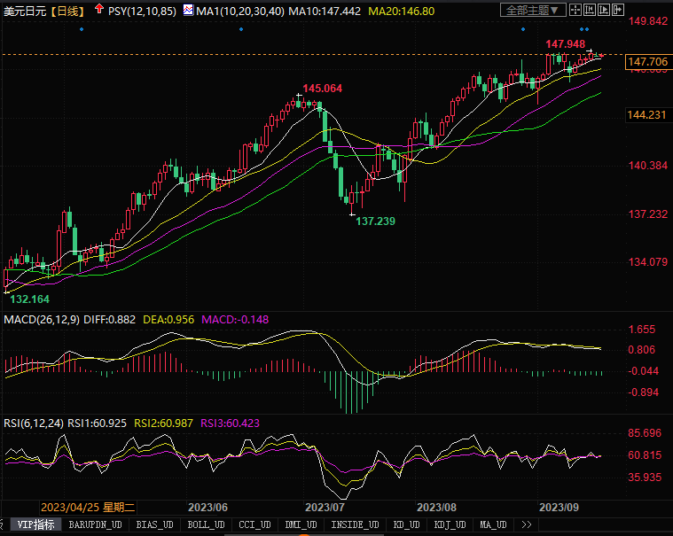Click the MACD(26,12,9) indicator label

43,319
